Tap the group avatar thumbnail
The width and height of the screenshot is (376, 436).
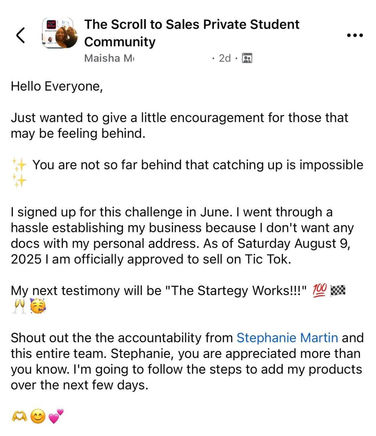click(x=60, y=33)
